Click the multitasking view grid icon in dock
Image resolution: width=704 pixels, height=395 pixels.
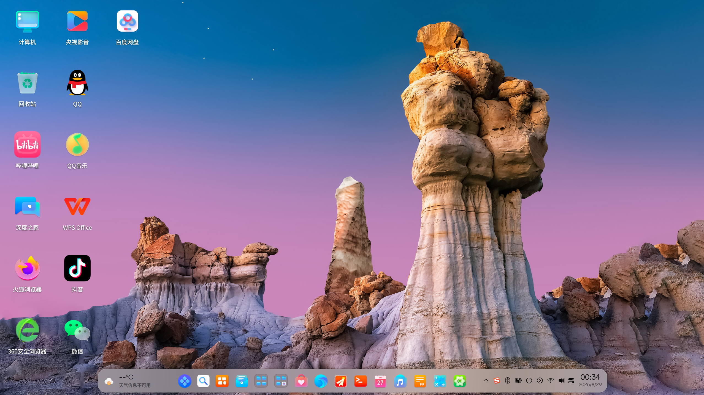click(261, 381)
